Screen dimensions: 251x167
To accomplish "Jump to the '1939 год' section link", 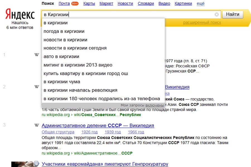I will point(113,132).
